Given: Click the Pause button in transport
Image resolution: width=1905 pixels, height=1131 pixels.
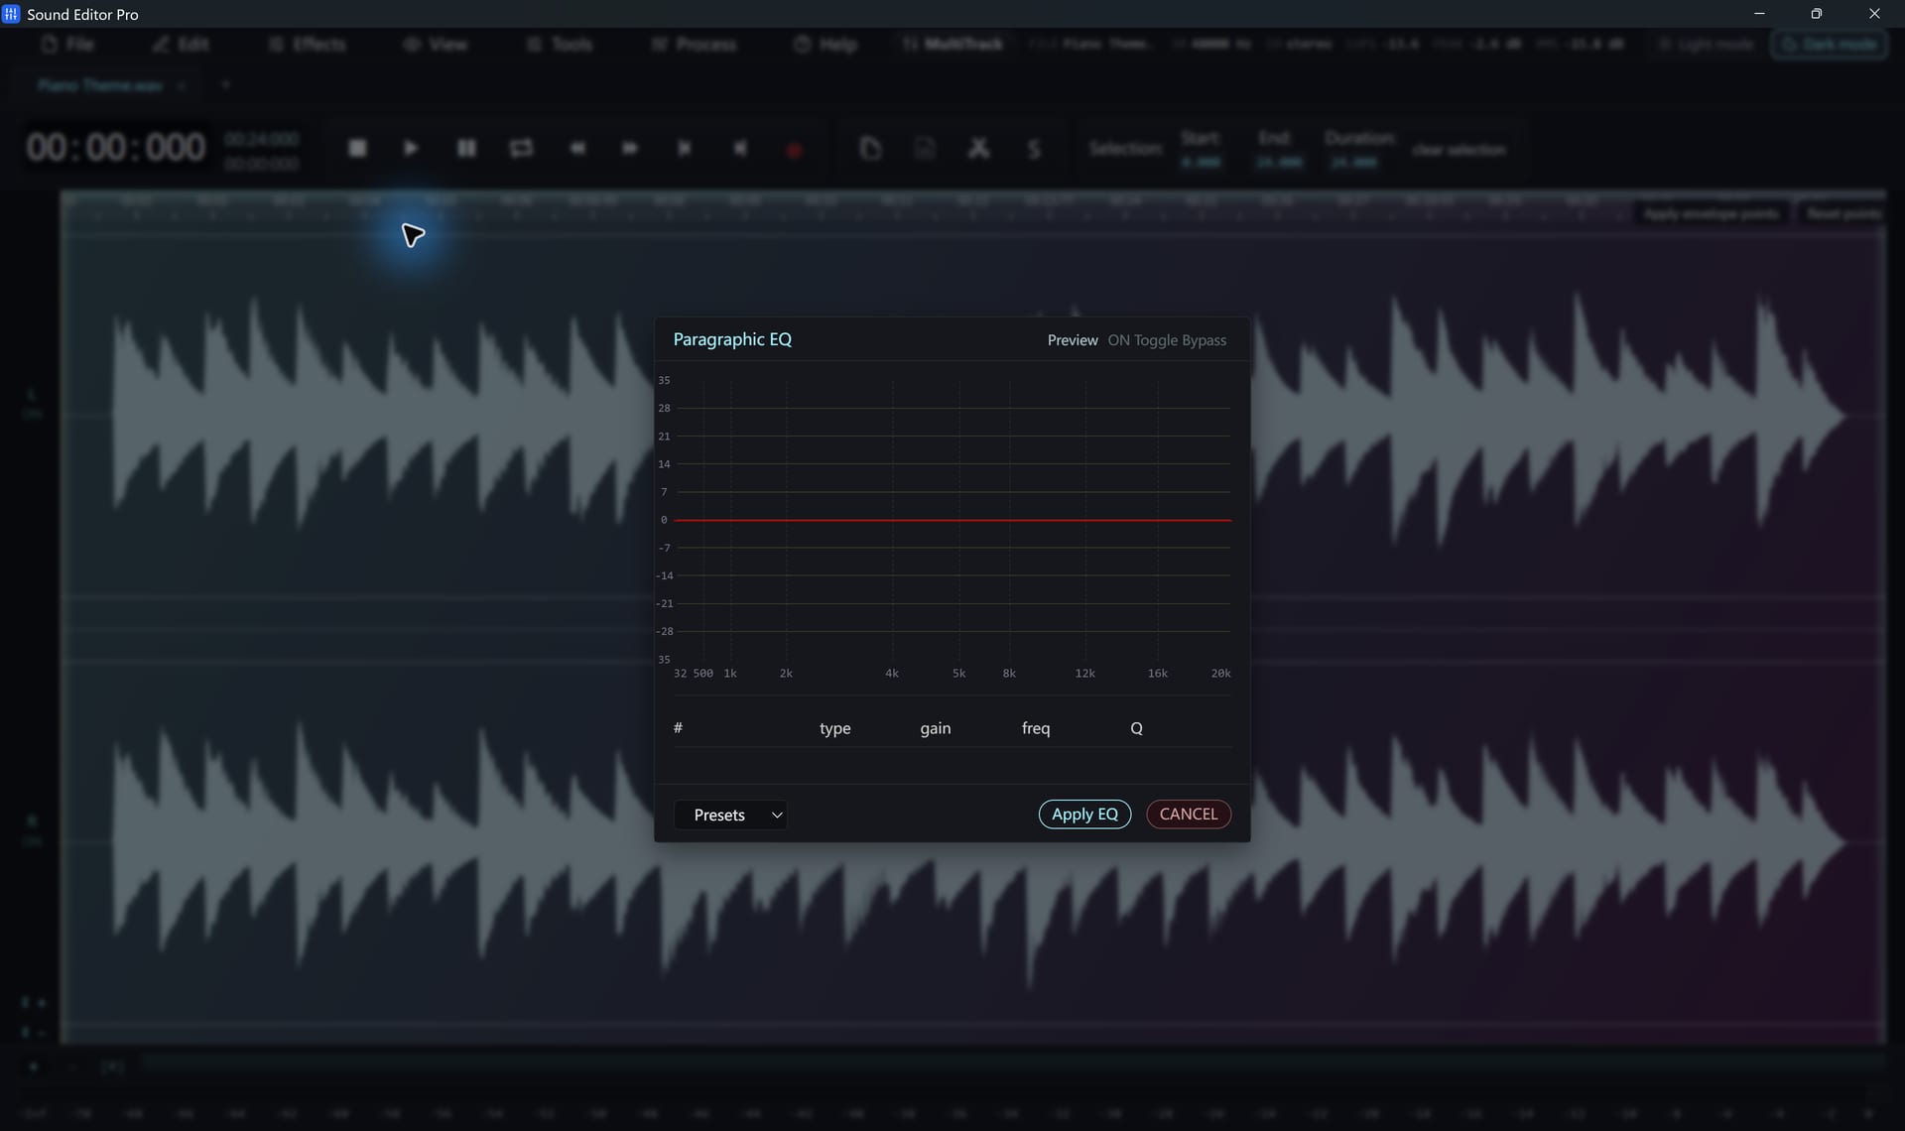Looking at the screenshot, I should point(466,148).
